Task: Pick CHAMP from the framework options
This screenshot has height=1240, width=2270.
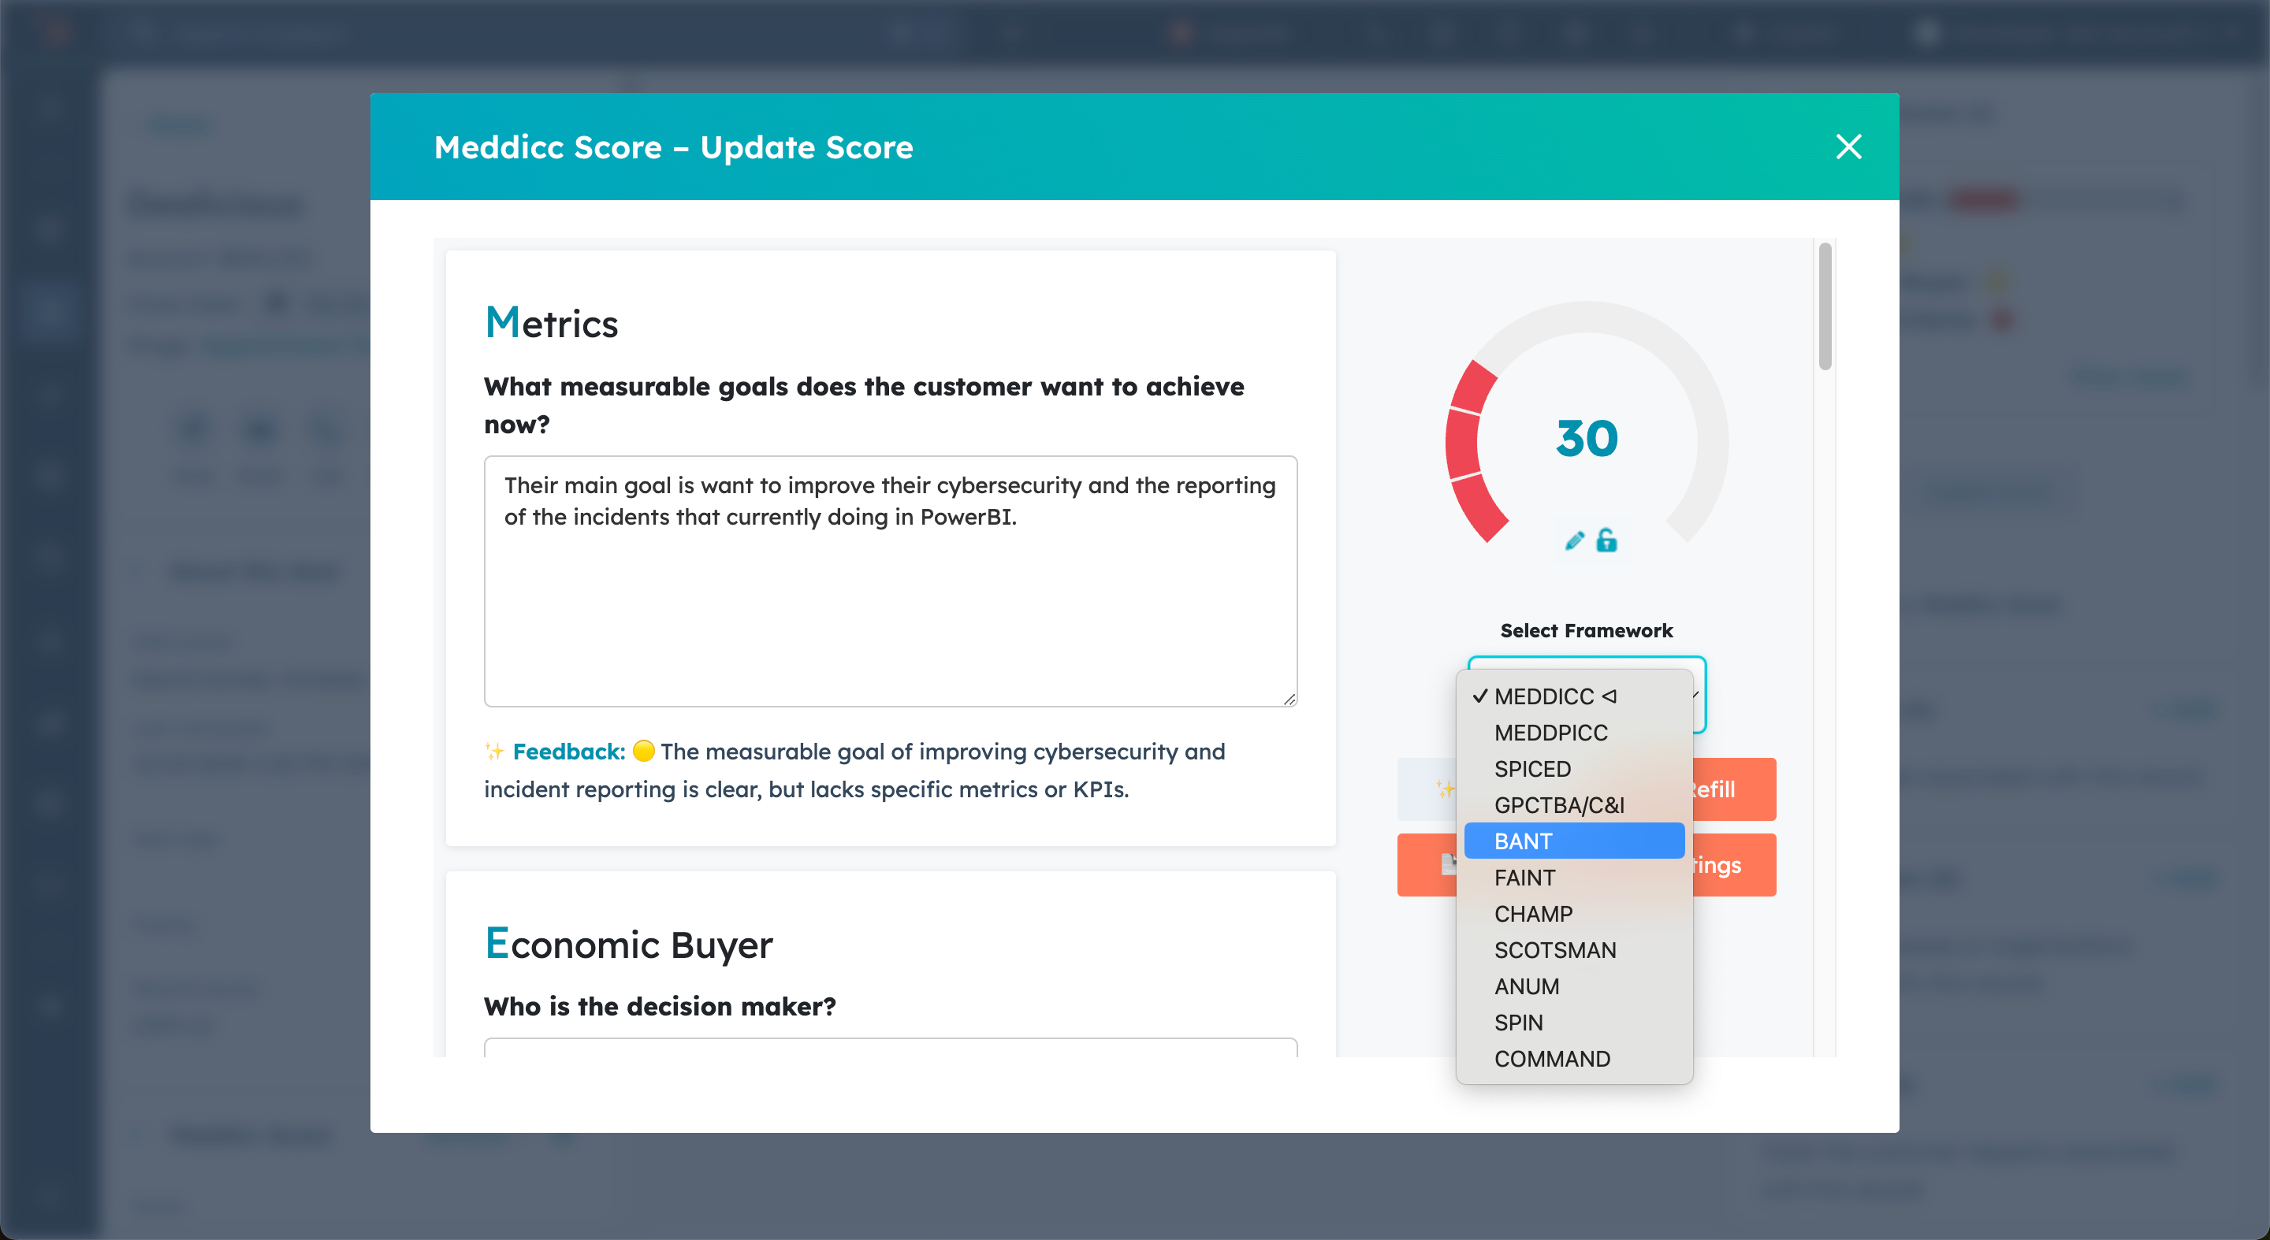Action: click(x=1533, y=914)
